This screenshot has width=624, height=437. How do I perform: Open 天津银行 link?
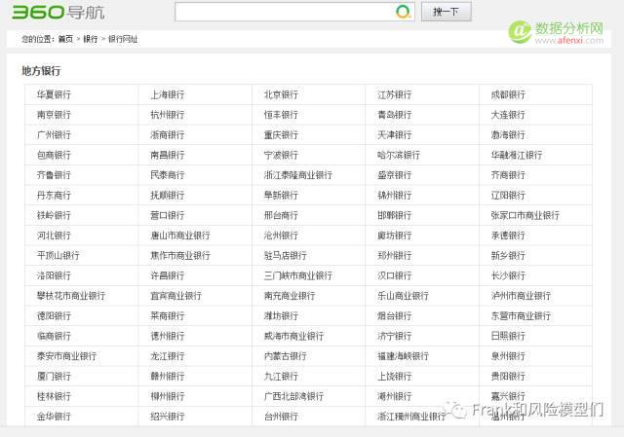coord(394,134)
